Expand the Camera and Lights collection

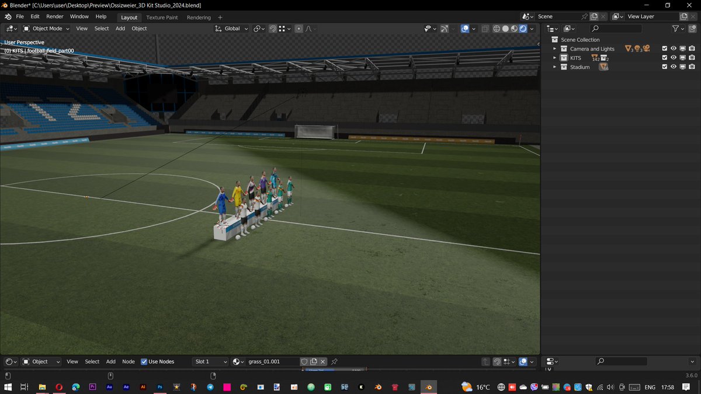point(554,48)
